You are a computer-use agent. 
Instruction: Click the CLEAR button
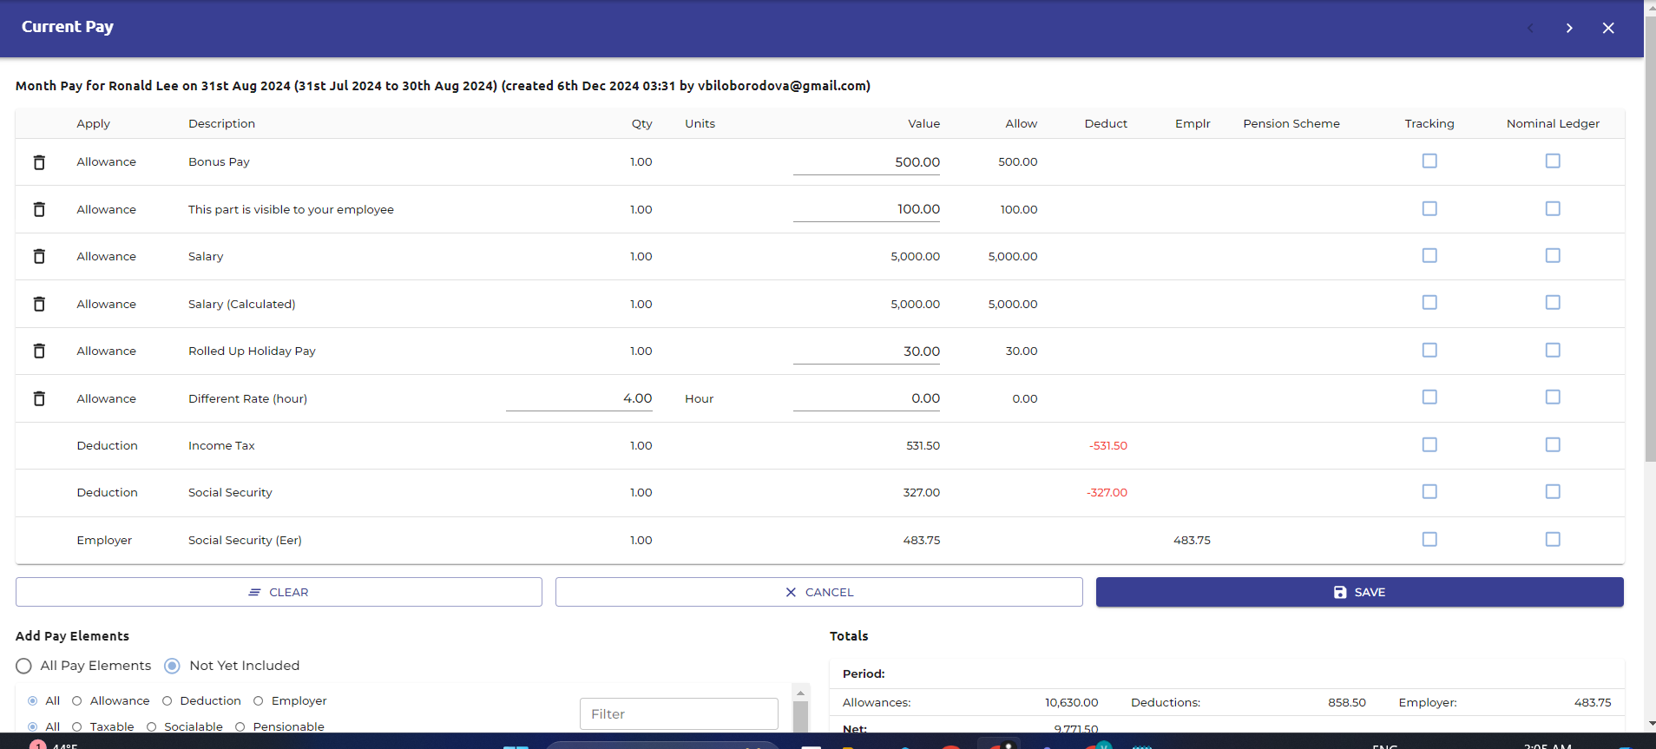(279, 592)
